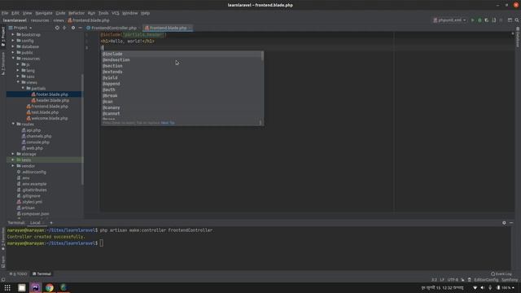
Task: Open the Database tool window on the right edge
Action: click(x=518, y=38)
